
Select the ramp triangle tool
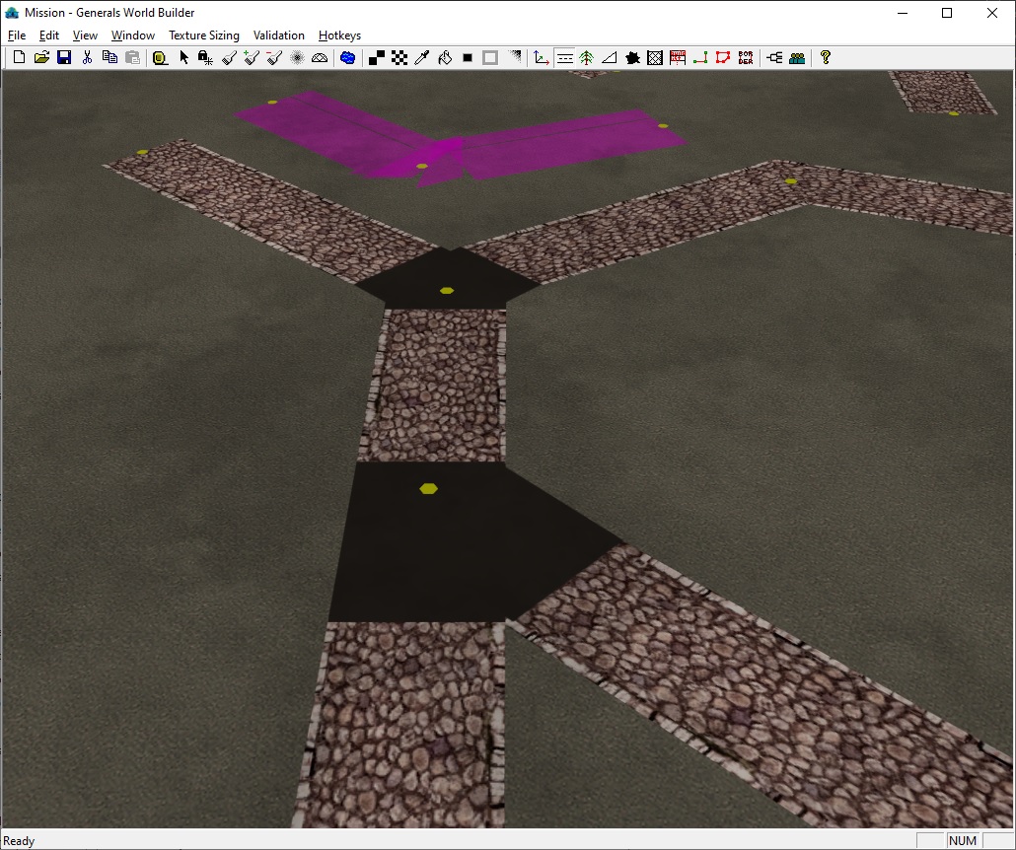coord(609,57)
